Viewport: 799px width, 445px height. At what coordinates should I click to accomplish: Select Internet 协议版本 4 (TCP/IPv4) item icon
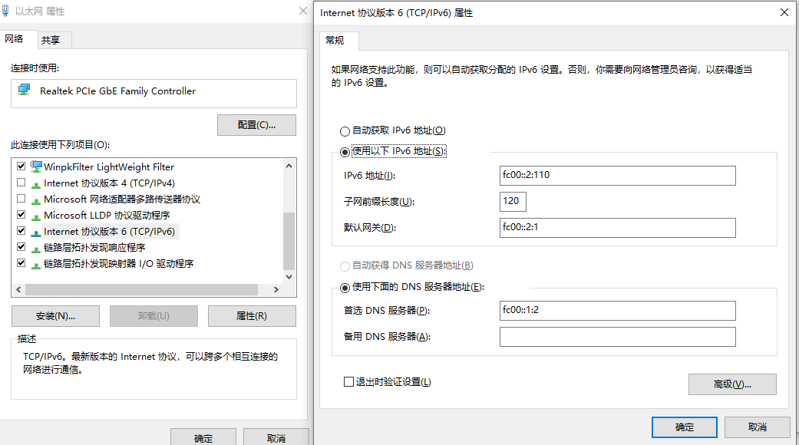(36, 183)
